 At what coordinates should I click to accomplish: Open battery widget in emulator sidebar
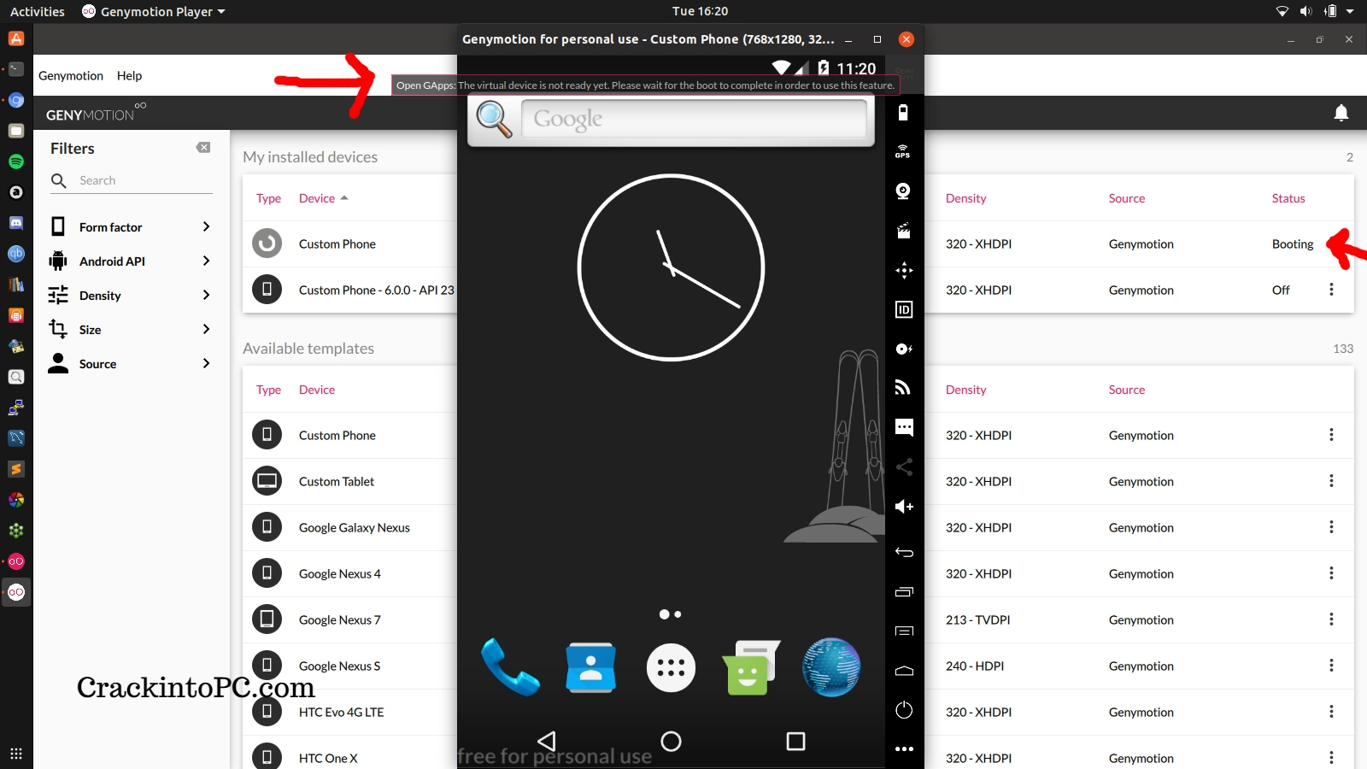click(x=903, y=112)
